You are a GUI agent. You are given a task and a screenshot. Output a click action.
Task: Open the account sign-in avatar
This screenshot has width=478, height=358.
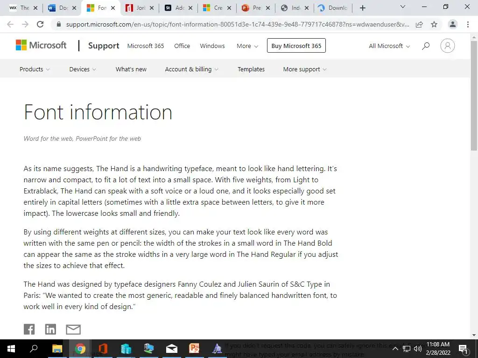point(447,46)
